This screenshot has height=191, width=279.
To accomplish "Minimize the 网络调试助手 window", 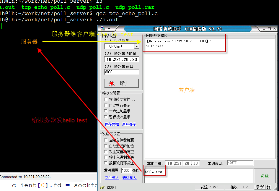I will (x=264, y=29).
